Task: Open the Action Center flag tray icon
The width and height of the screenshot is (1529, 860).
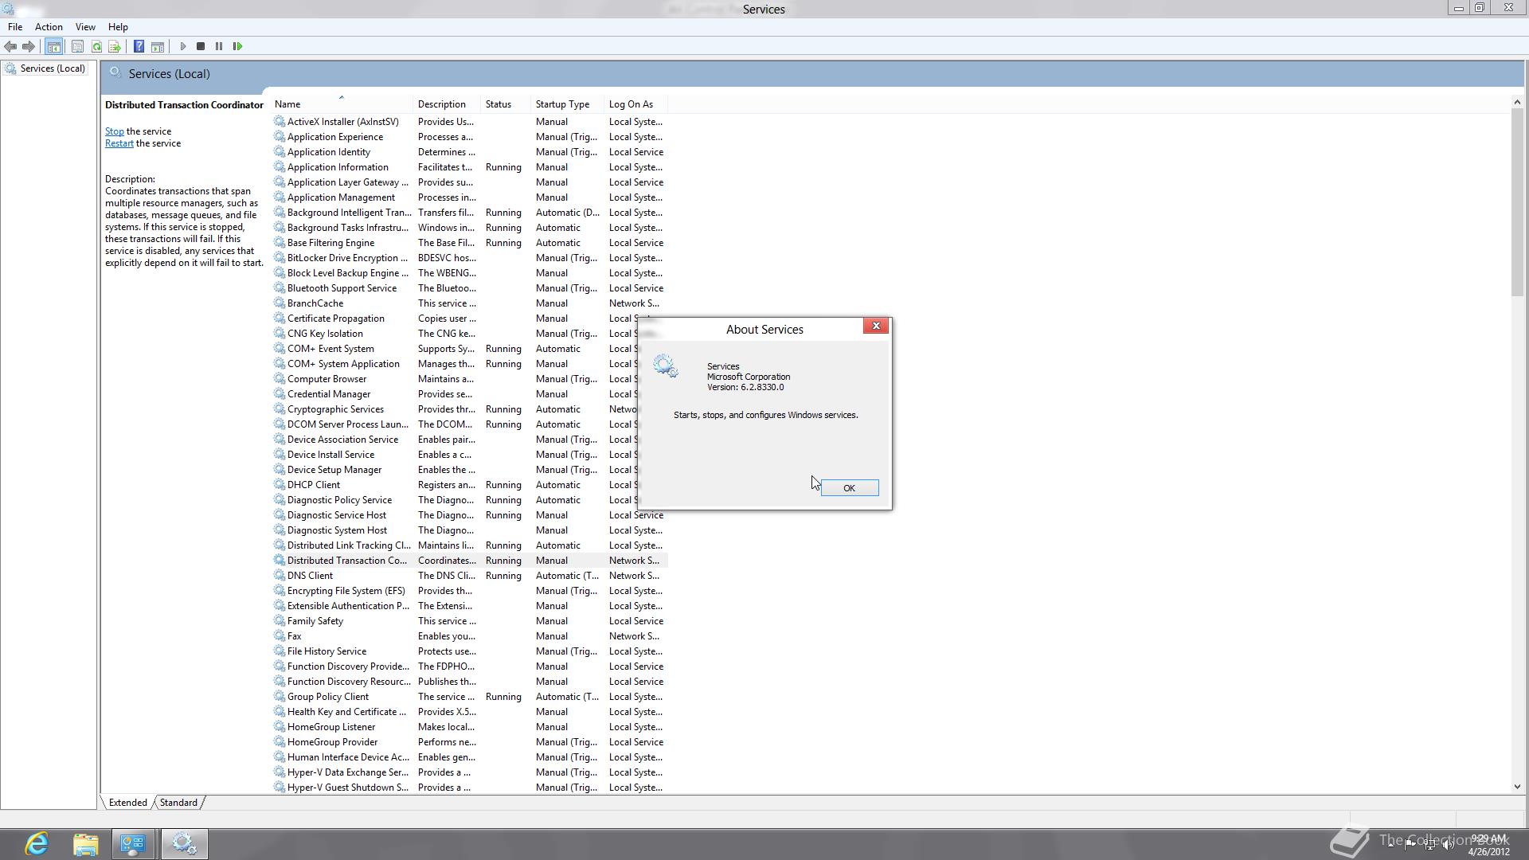Action: pos(1410,844)
